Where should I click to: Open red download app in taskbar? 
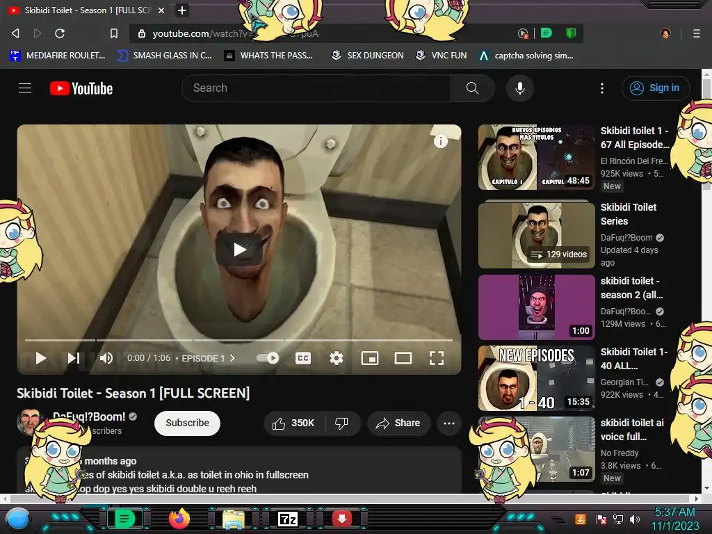pyautogui.click(x=342, y=519)
